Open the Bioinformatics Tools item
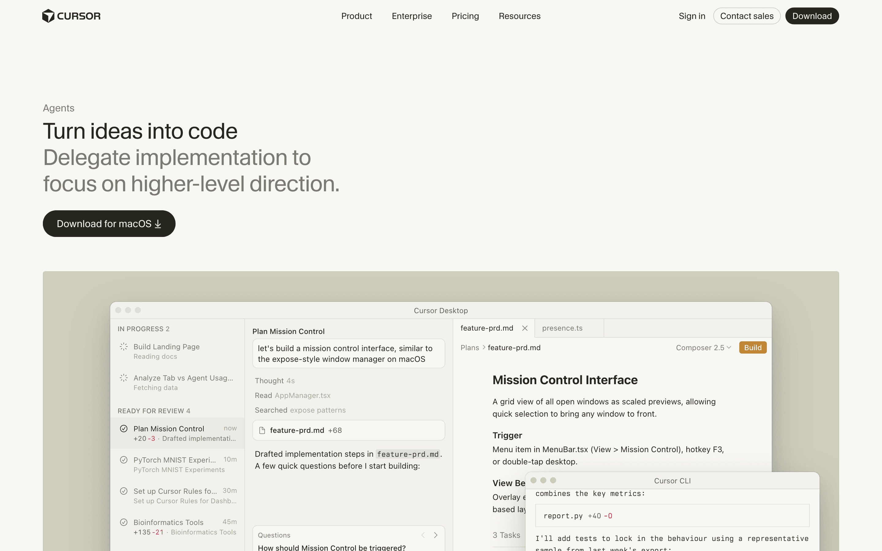This screenshot has height=551, width=882. tap(177, 527)
